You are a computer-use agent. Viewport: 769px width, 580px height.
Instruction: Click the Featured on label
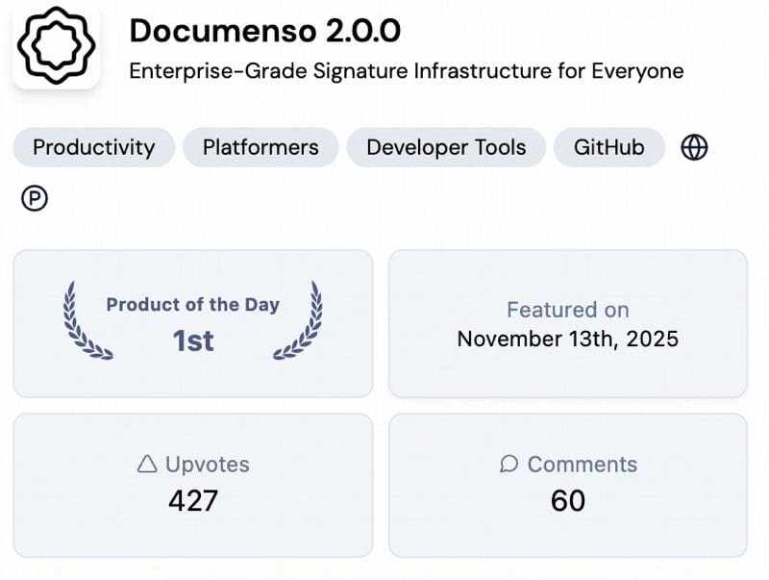pyautogui.click(x=567, y=310)
